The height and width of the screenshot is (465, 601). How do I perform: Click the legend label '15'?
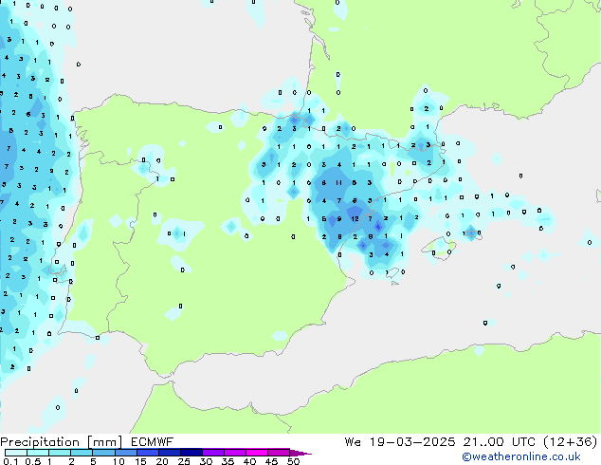tap(140, 461)
